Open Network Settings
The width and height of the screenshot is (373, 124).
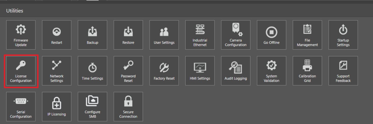pyautogui.click(x=57, y=71)
